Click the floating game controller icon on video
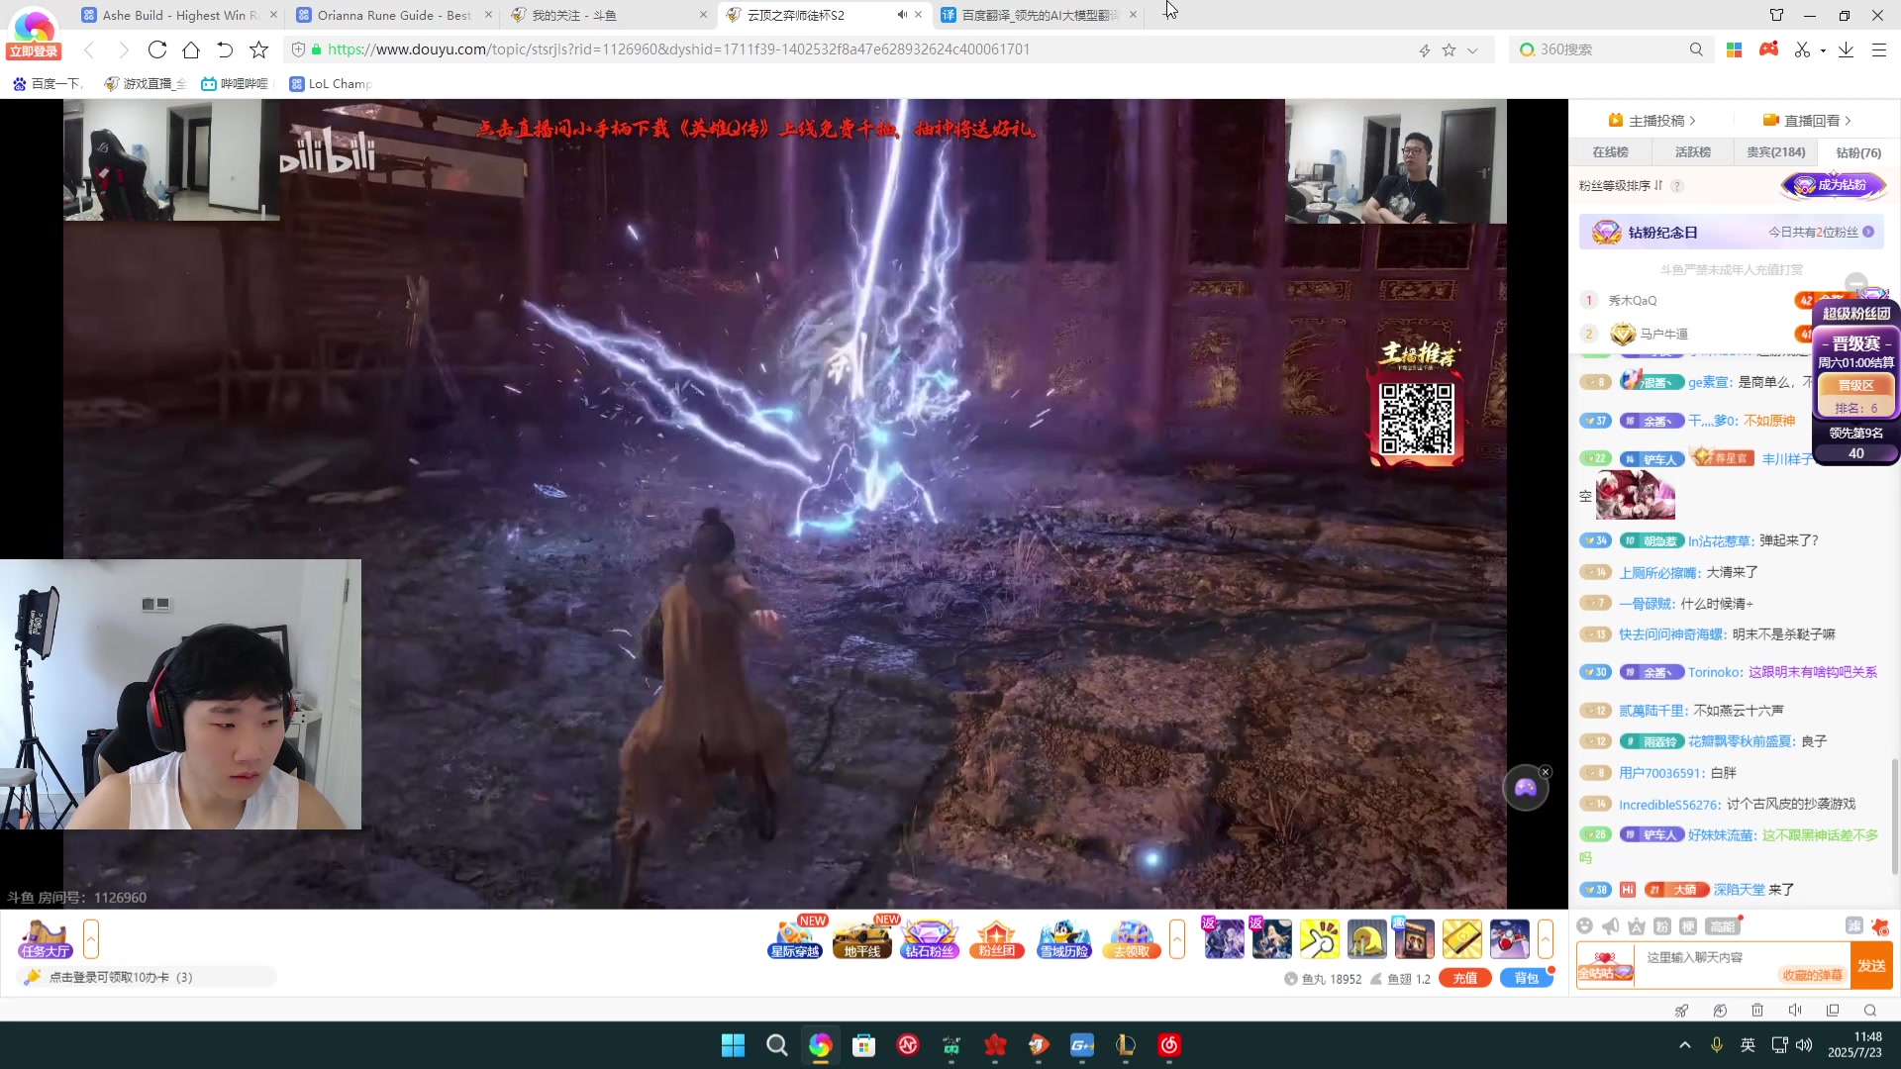This screenshot has width=1901, height=1069. (1525, 788)
